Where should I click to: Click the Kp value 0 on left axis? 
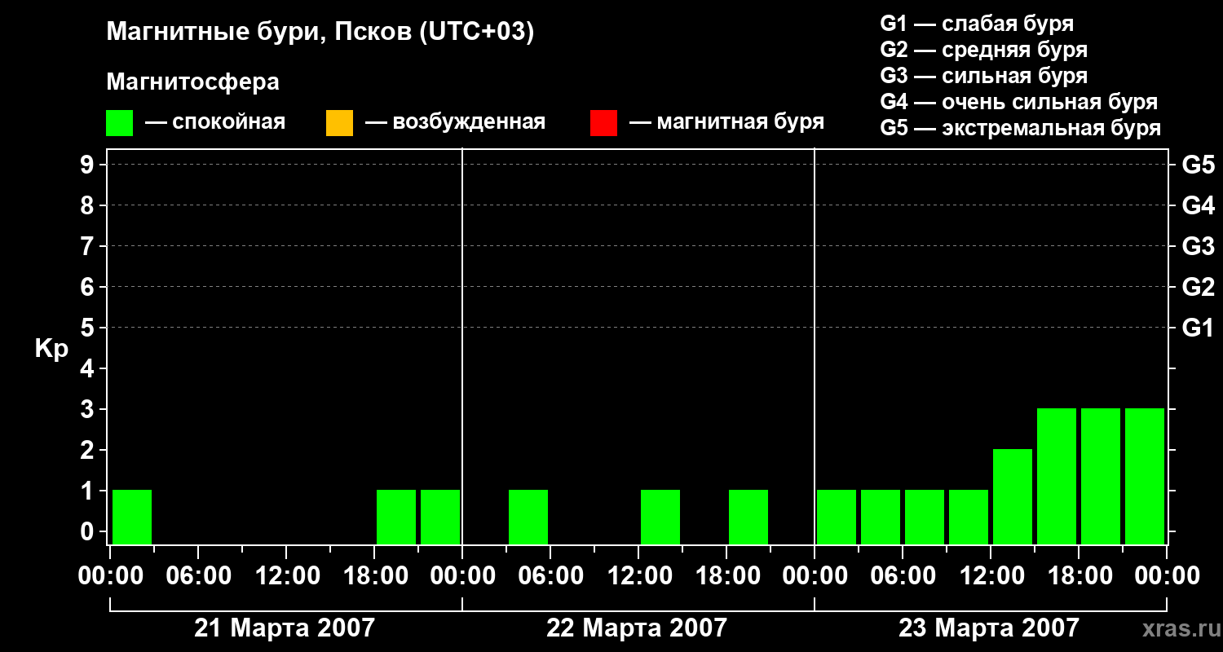coord(89,531)
